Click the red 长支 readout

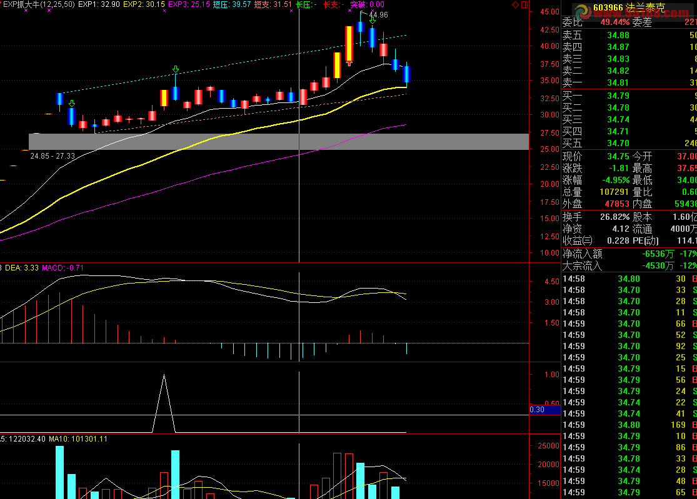(333, 4)
